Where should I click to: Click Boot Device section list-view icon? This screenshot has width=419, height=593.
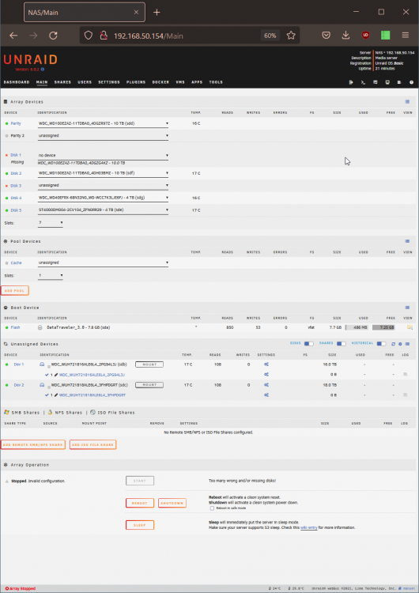point(407,308)
